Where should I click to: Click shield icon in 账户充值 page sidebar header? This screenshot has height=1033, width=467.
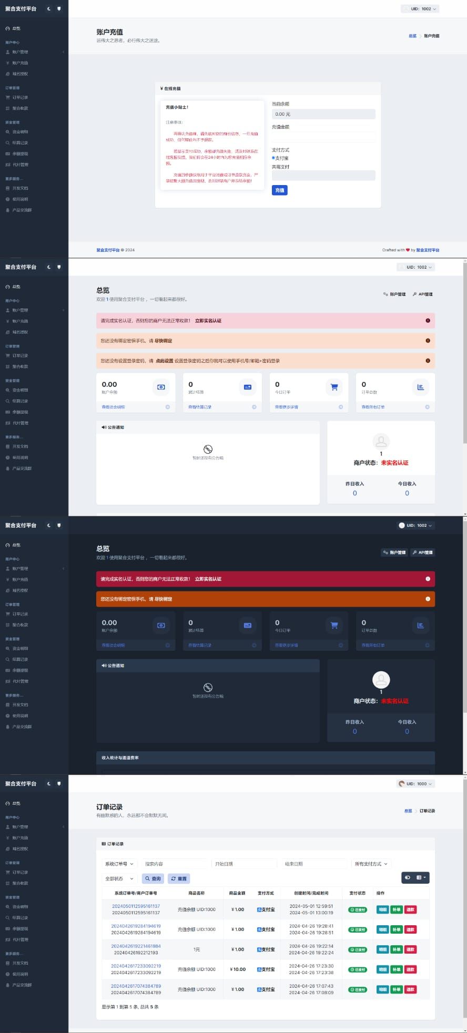point(59,8)
